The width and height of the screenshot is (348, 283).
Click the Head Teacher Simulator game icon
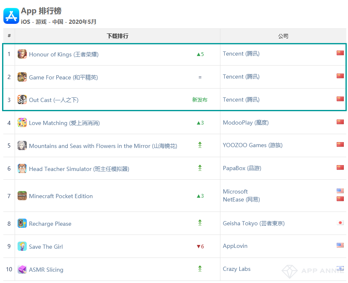pos(22,168)
